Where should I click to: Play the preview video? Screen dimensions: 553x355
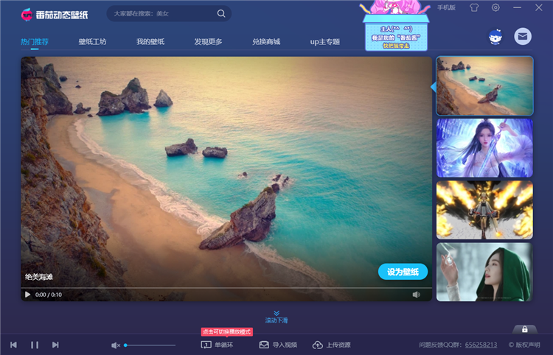click(27, 295)
